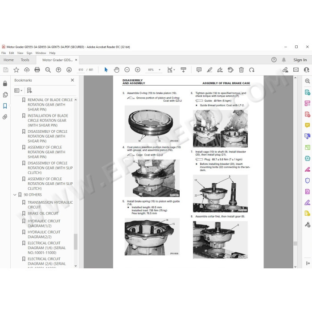Open More Tools wrench icon
Screen dimensions: 312x312
pyautogui.click(x=308, y=225)
